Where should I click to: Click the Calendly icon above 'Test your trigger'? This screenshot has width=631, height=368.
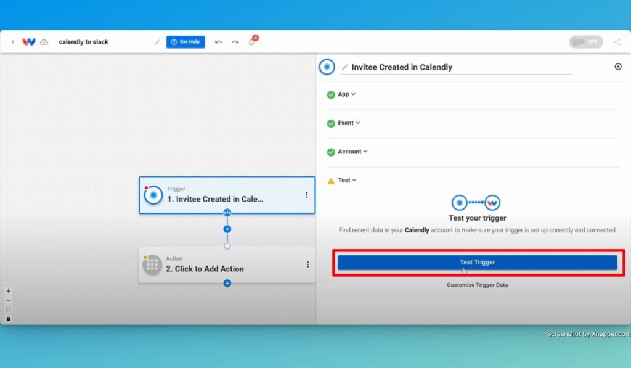[459, 203]
